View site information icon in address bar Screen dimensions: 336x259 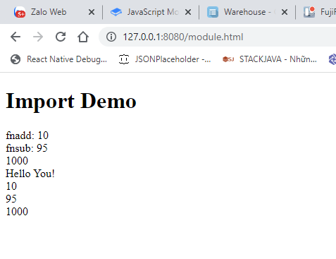pos(111,37)
